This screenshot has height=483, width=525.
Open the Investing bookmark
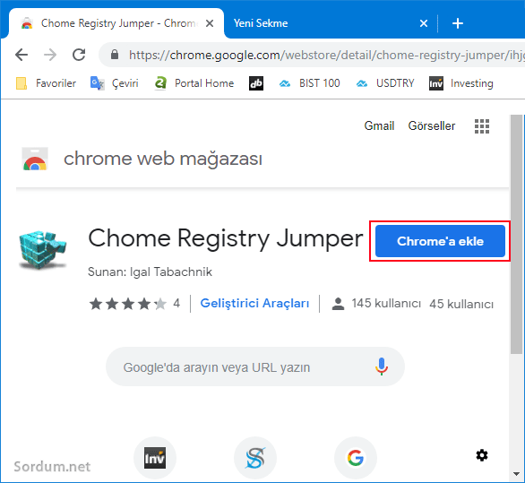461,83
